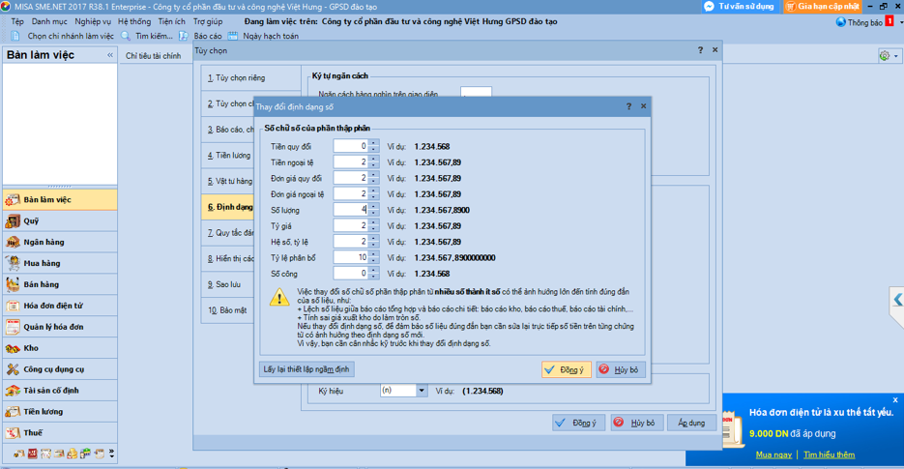The image size is (904, 469).
Task: Open the Tìm hiểu thêm link
Action: pos(829,455)
